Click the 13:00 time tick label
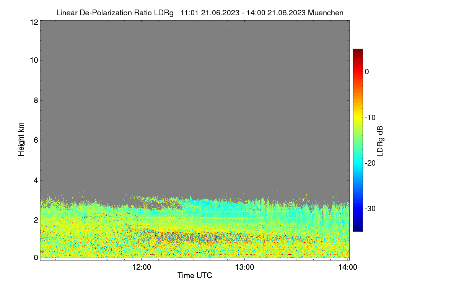 click(244, 267)
